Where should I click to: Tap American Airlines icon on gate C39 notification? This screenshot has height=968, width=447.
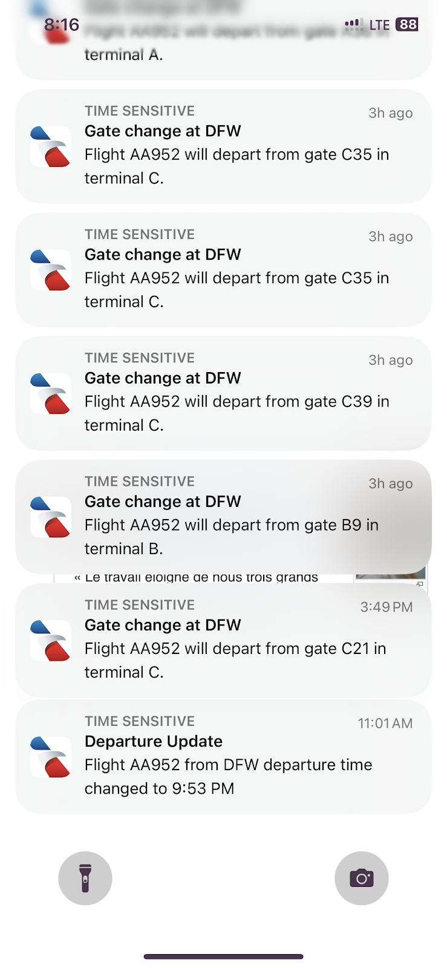coord(51,393)
